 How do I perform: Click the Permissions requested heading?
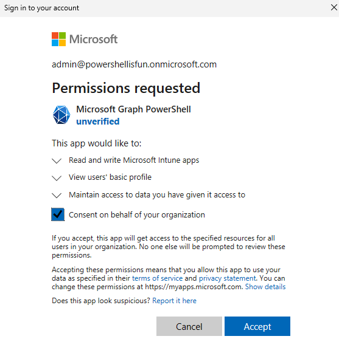[x=126, y=88]
